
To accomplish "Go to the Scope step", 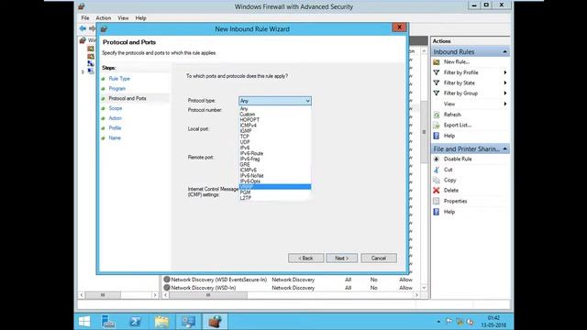I will tap(116, 108).
